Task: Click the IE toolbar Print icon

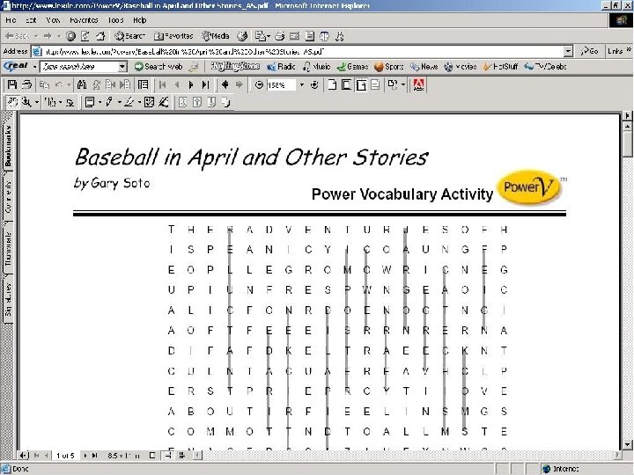Action: (279, 36)
